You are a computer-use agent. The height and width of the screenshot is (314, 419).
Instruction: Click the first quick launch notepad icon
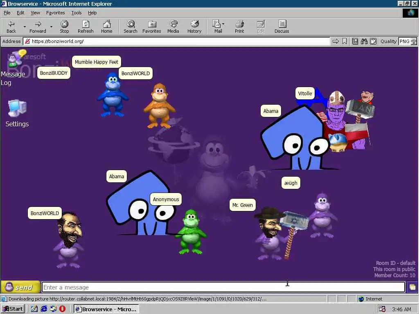click(x=34, y=309)
